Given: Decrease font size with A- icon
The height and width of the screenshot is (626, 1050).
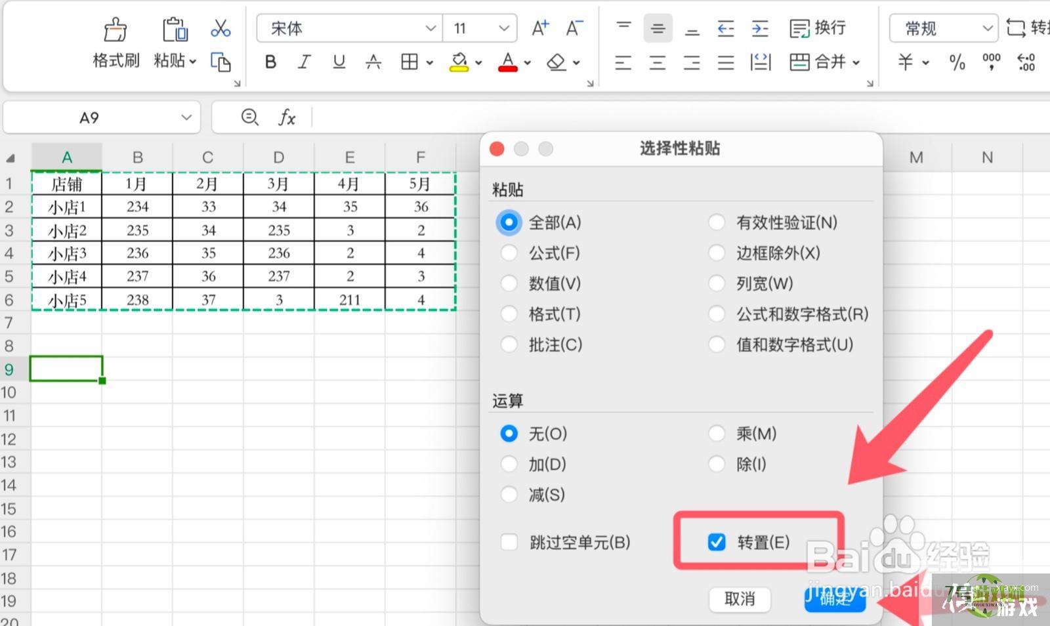Looking at the screenshot, I should [574, 28].
